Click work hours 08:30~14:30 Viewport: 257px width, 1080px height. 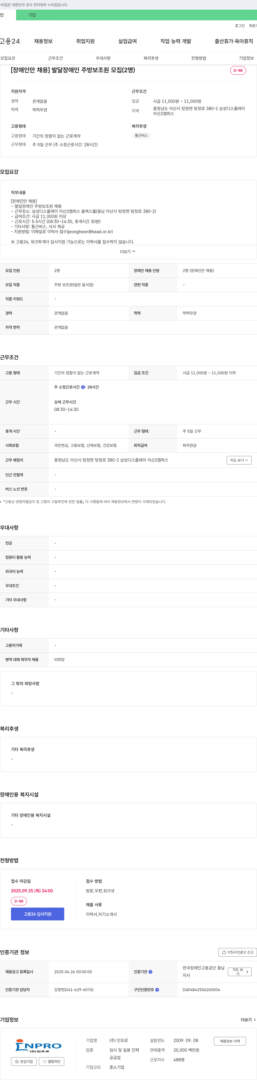tap(66, 410)
